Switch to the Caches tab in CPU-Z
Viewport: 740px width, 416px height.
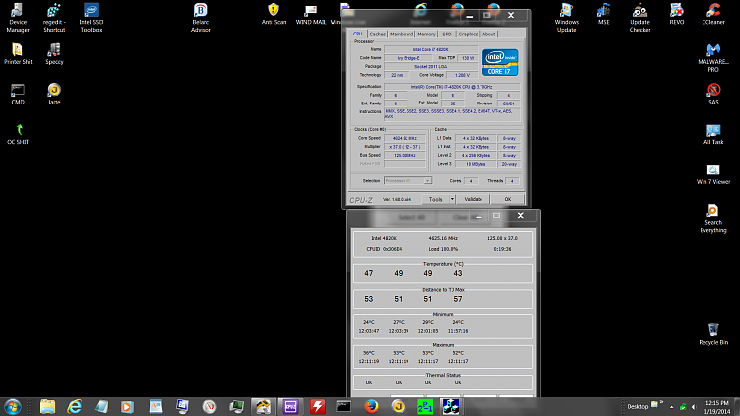click(377, 34)
